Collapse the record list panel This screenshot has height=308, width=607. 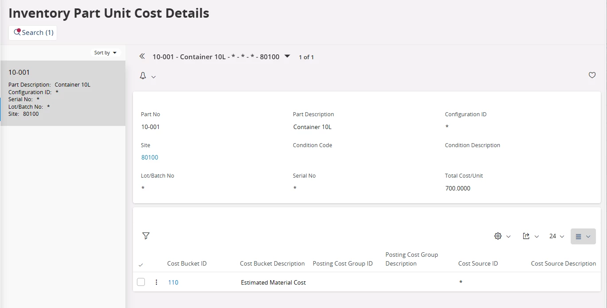pos(142,57)
